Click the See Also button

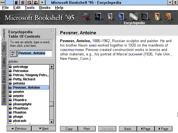tap(107, 129)
